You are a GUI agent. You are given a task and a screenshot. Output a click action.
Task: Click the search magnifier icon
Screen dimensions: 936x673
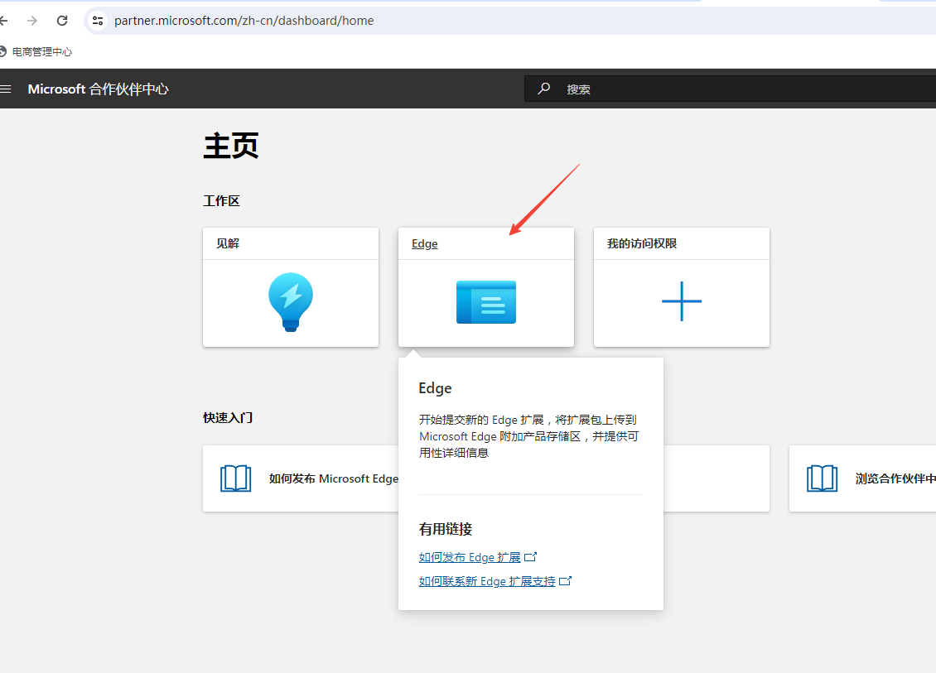[544, 89]
